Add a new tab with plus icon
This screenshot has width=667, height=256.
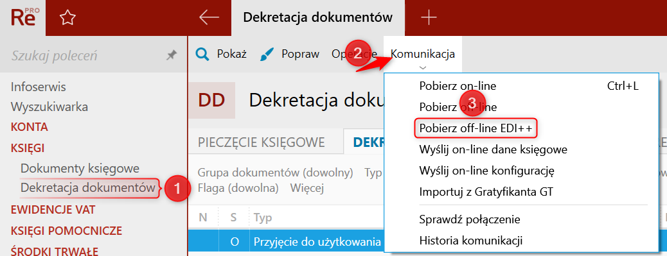tap(429, 17)
